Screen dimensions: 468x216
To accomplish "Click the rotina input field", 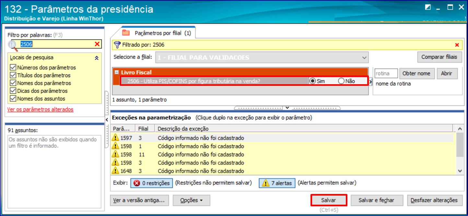I will 386,74.
